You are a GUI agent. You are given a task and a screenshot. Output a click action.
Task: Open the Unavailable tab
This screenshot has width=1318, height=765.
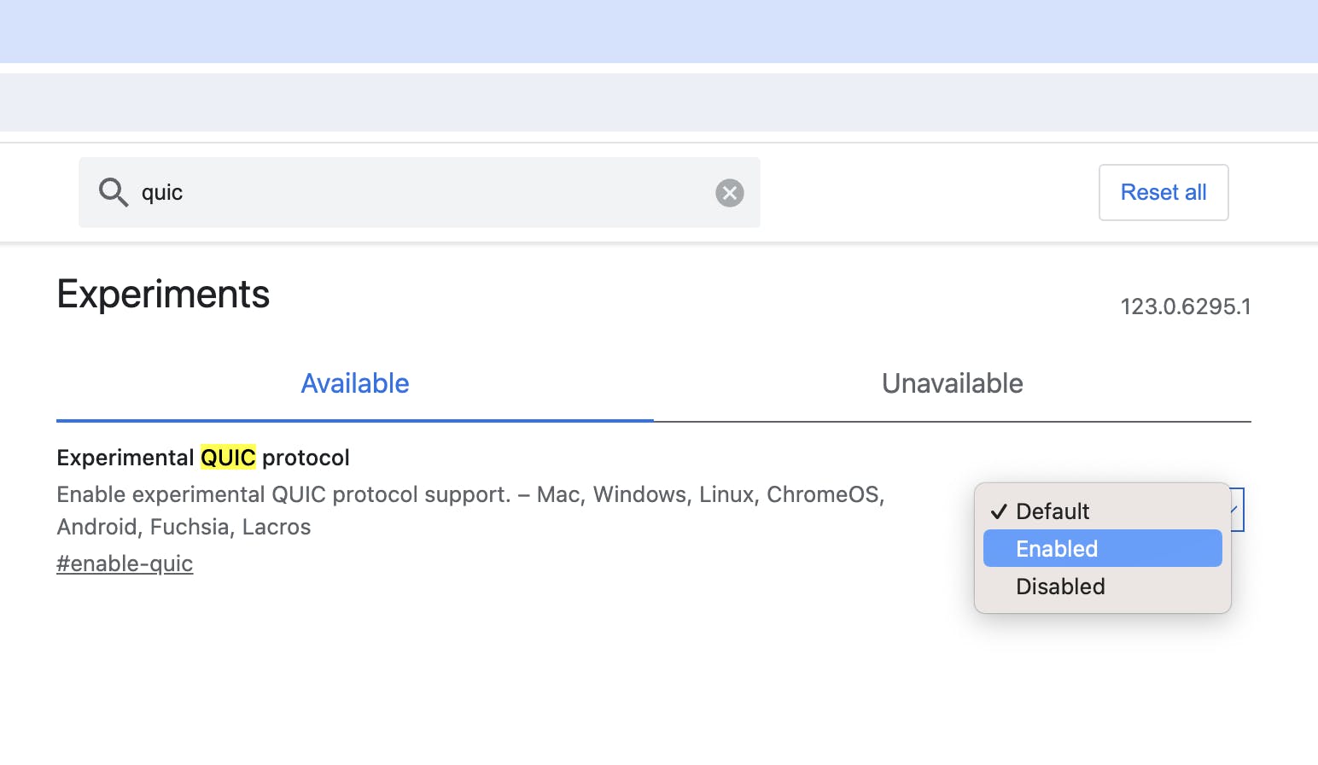(952, 383)
